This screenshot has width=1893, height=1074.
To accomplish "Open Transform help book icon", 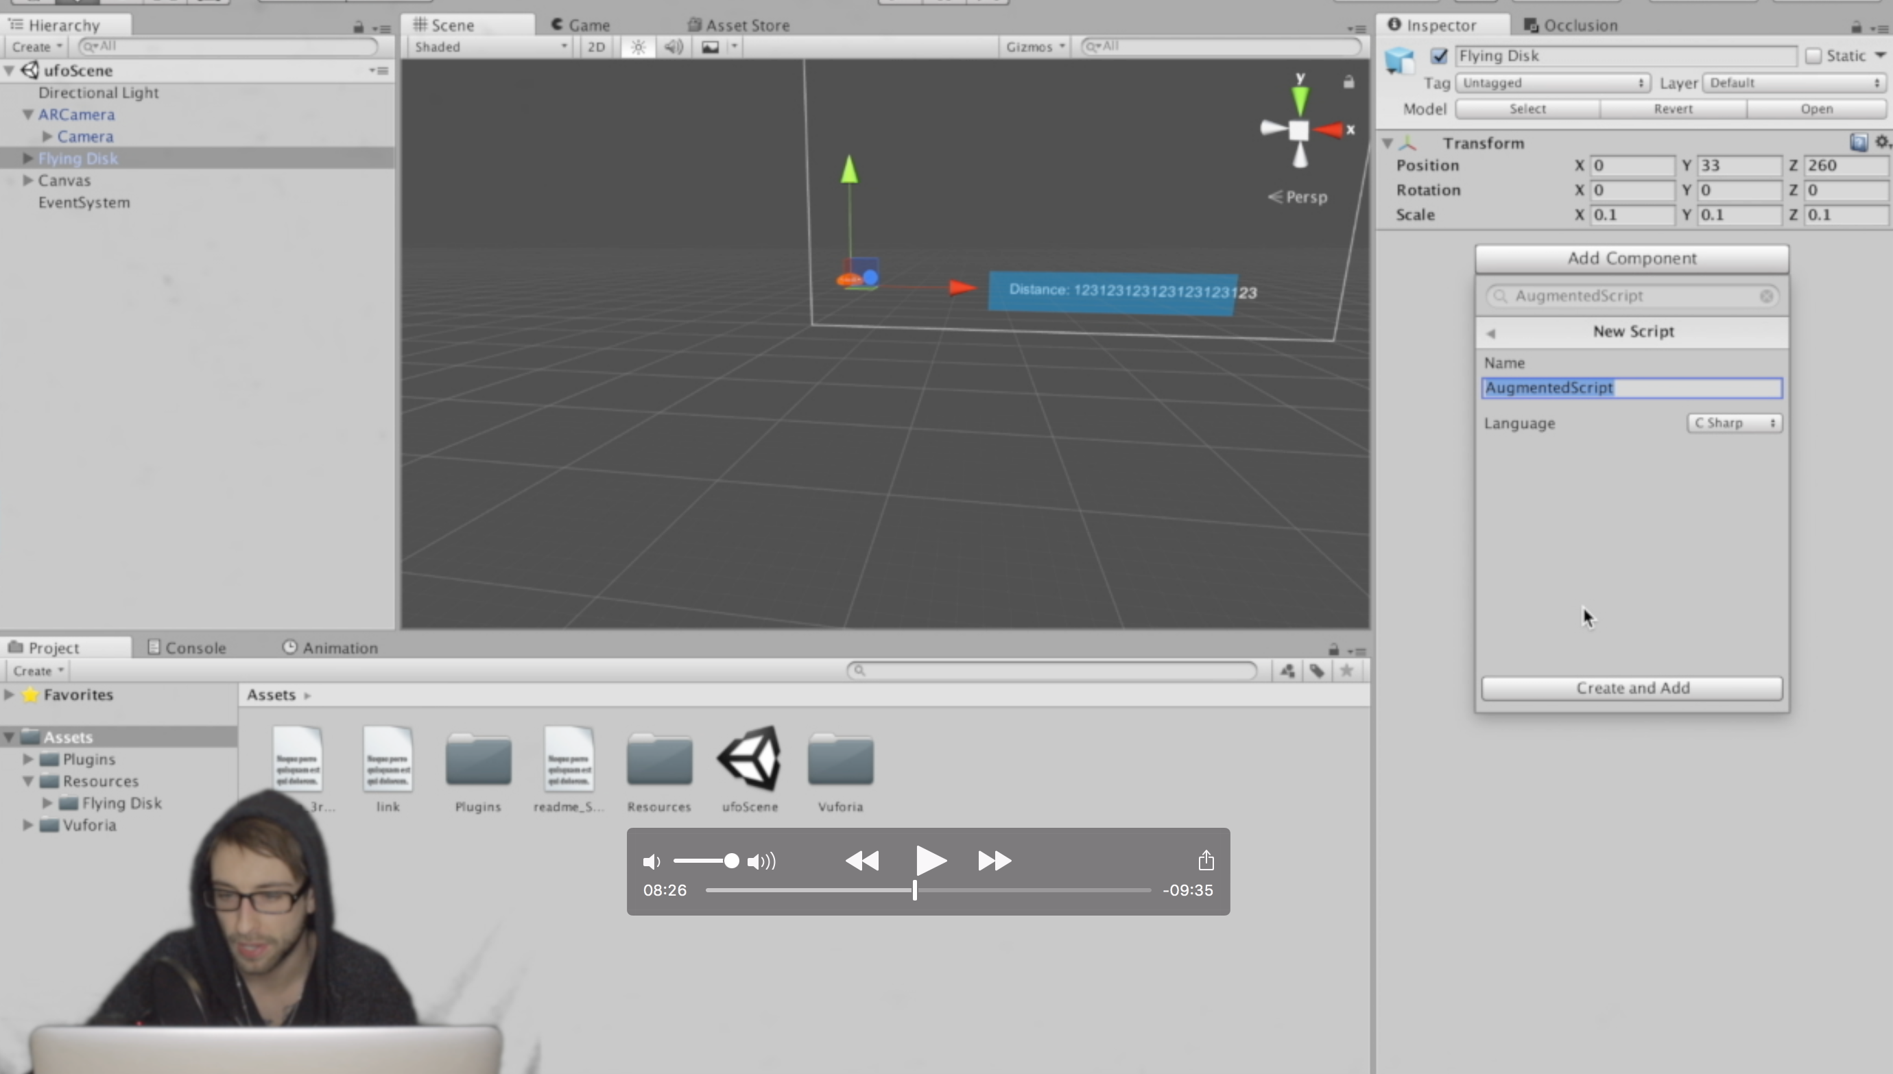I will pos(1858,143).
